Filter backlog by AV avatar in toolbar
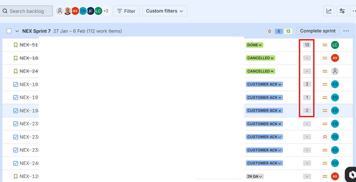 (75, 11)
